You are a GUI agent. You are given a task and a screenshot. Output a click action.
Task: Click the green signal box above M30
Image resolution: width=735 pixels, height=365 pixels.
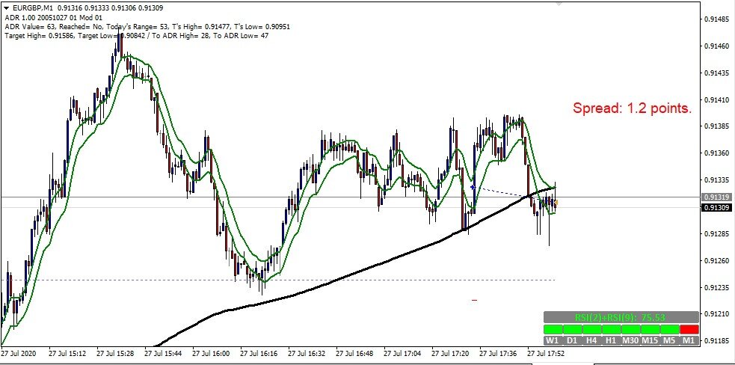[630, 329]
